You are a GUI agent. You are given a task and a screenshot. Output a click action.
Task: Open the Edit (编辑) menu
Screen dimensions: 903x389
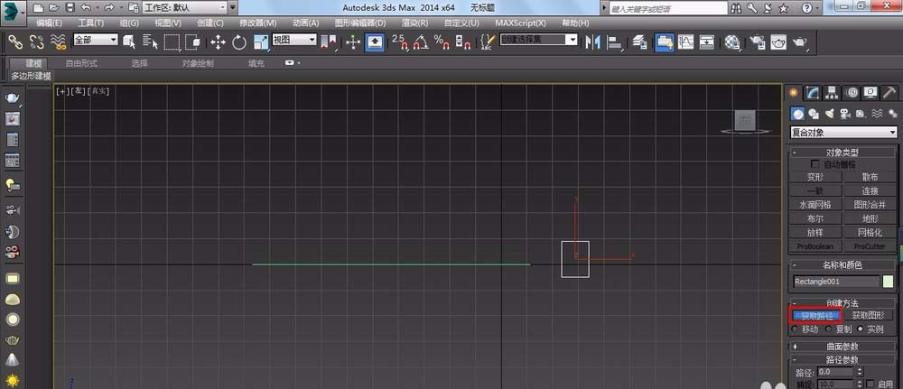(x=49, y=23)
